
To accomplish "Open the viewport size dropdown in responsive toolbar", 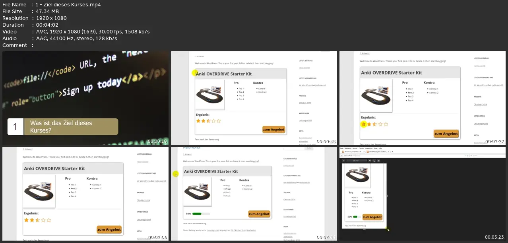I will (x=357, y=161).
